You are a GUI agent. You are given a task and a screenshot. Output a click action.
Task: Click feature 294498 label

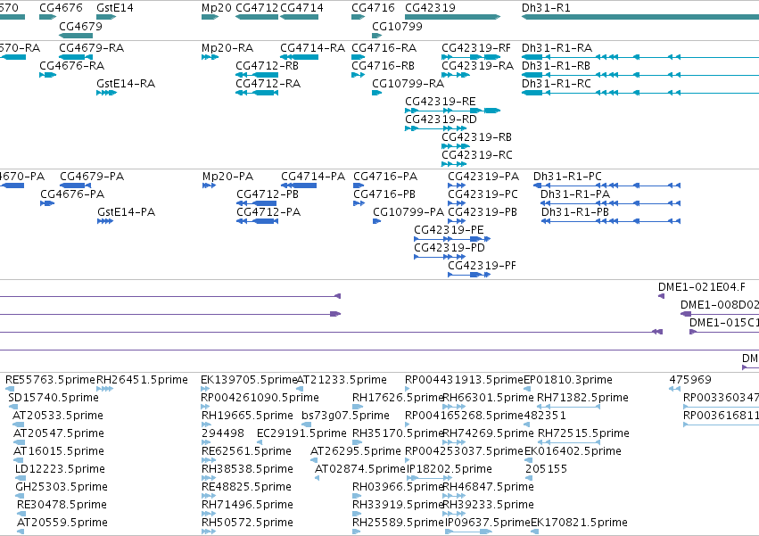tap(223, 433)
